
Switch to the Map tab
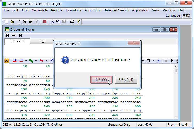tap(42, 42)
